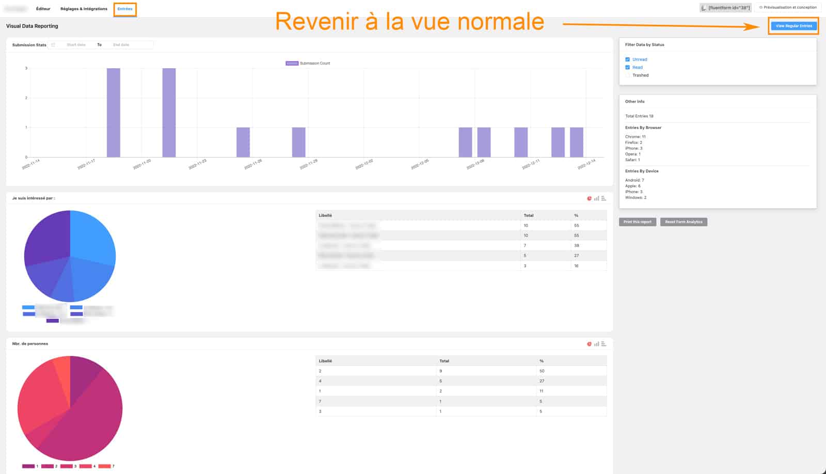This screenshot has width=826, height=474.
Task: Select the Entrées tab
Action: pyautogui.click(x=124, y=9)
